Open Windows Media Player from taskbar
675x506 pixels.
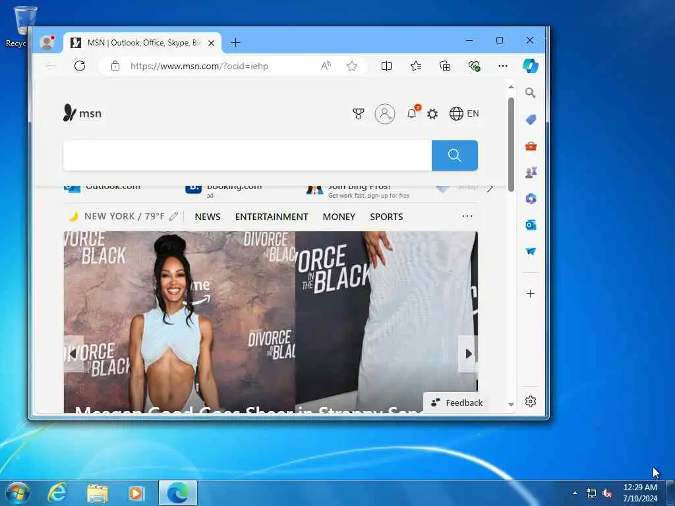click(x=136, y=493)
